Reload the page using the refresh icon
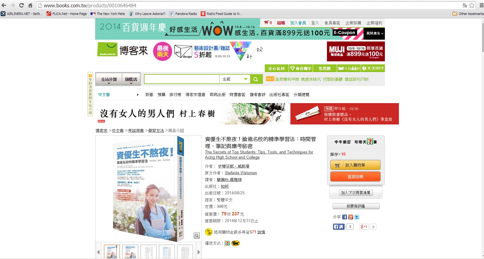484x259 pixels. pos(21,5)
